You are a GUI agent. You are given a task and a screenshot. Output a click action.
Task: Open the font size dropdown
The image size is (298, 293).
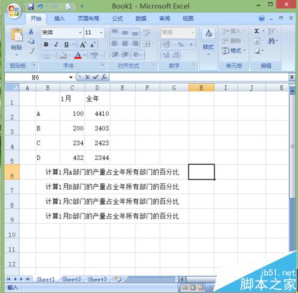(x=101, y=32)
